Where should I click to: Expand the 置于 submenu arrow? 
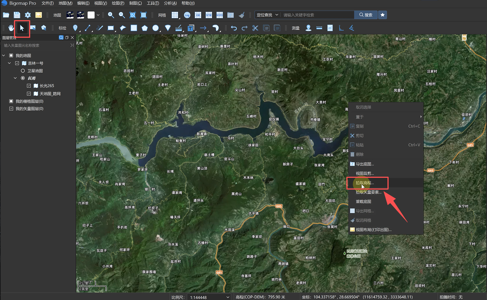point(421,117)
